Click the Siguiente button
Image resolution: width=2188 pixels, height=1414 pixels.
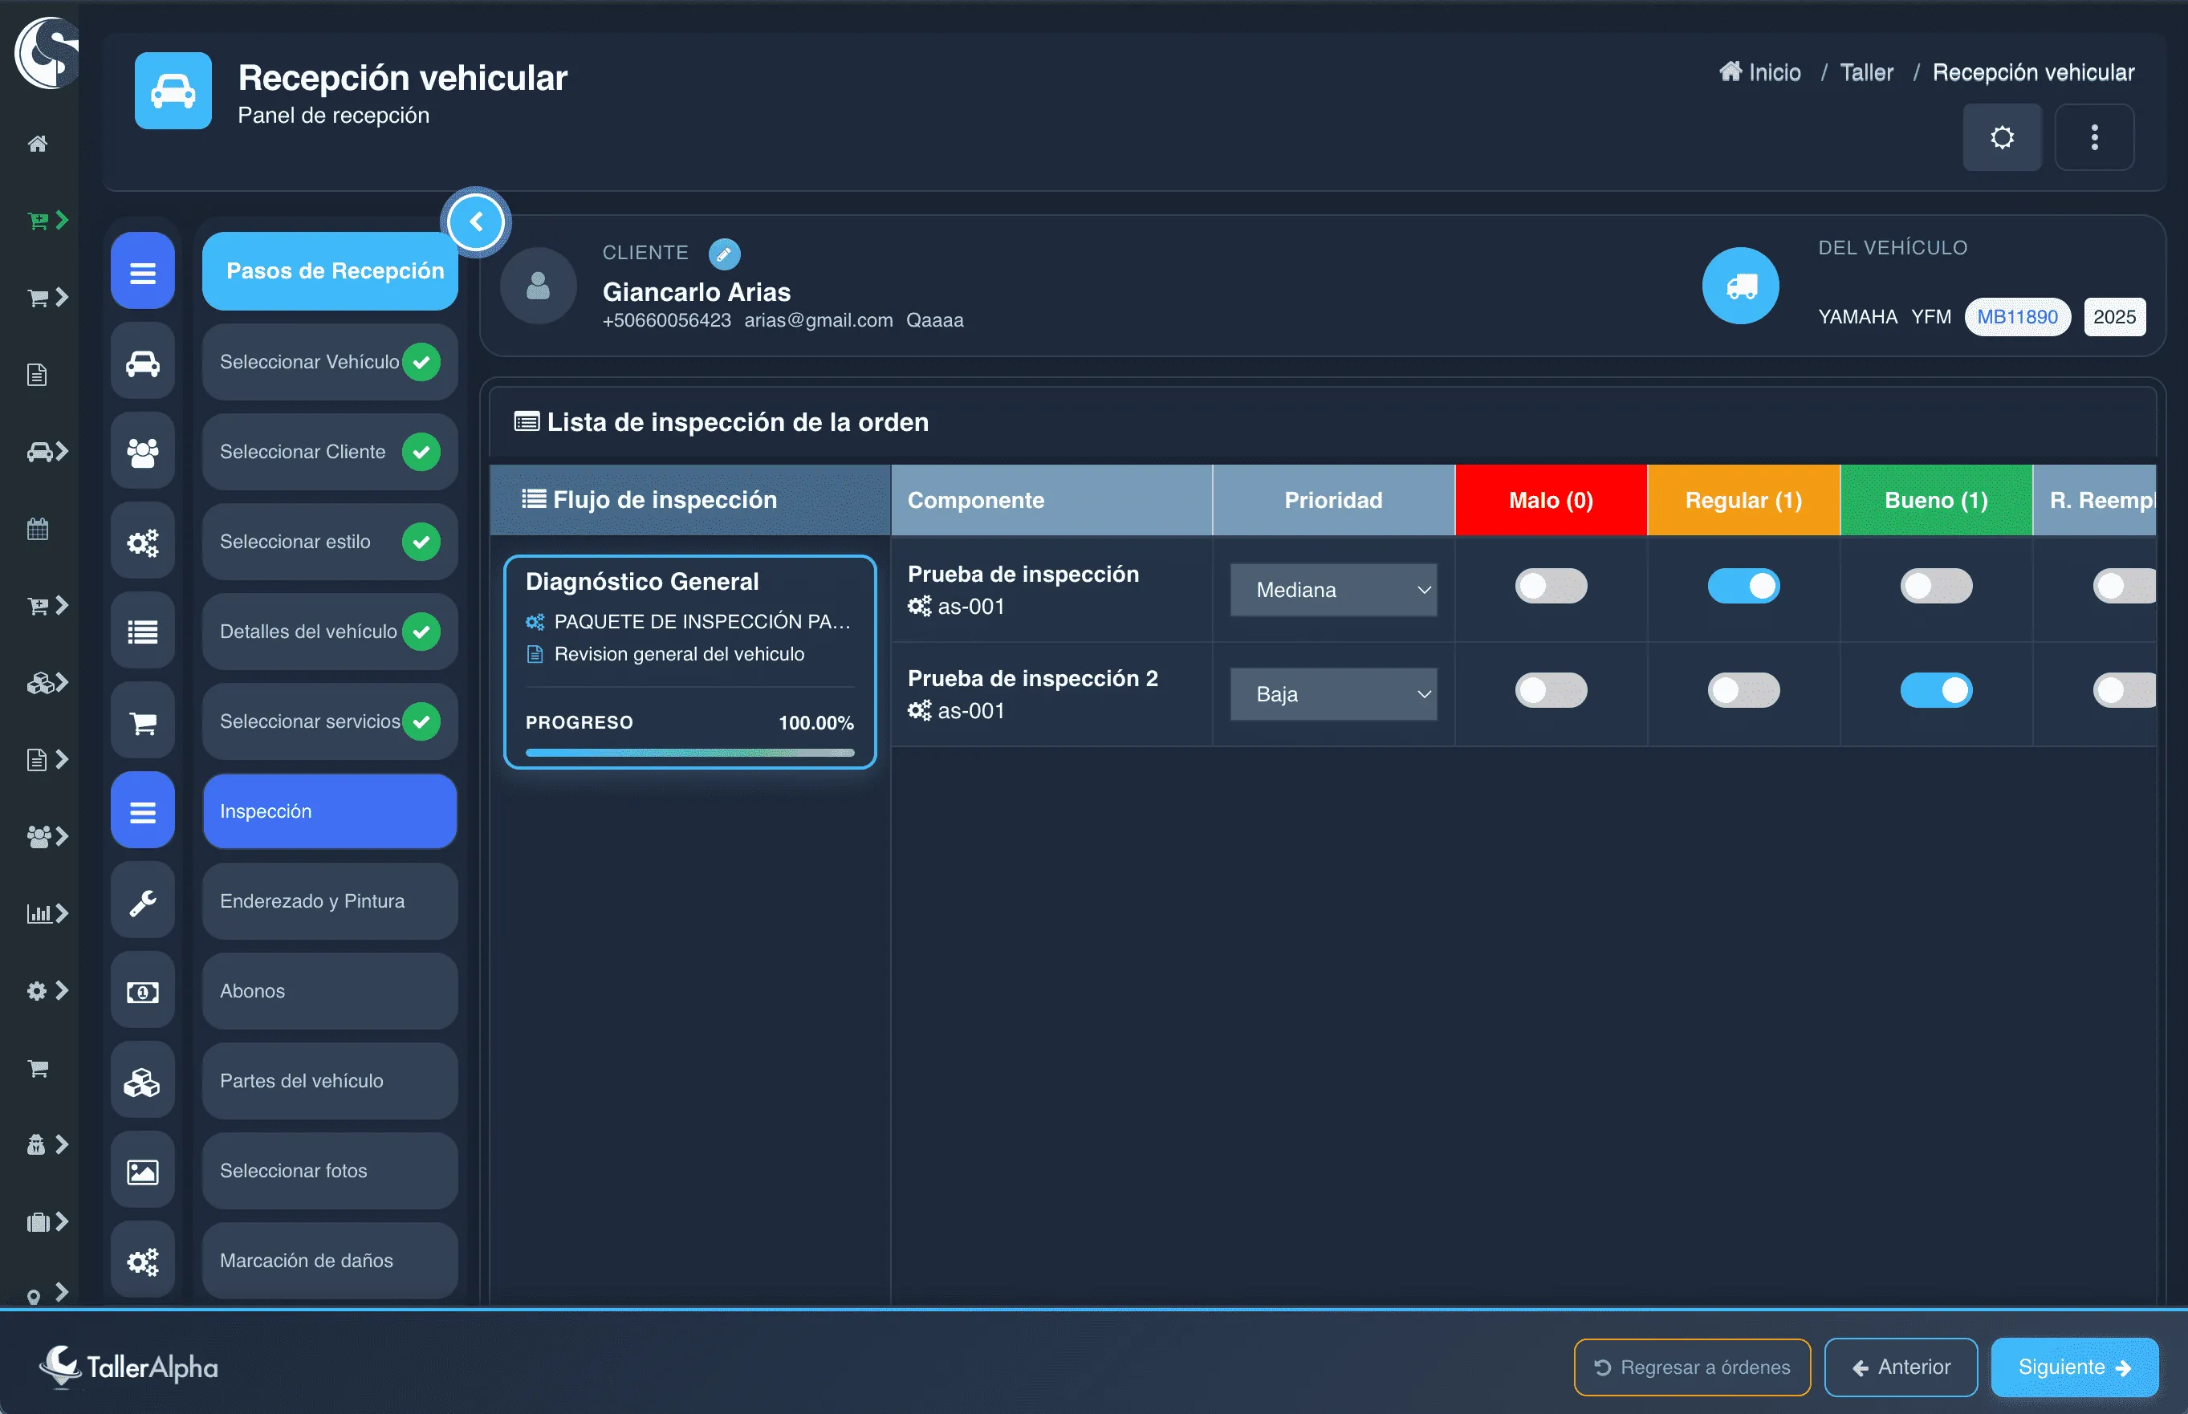pos(2073,1367)
